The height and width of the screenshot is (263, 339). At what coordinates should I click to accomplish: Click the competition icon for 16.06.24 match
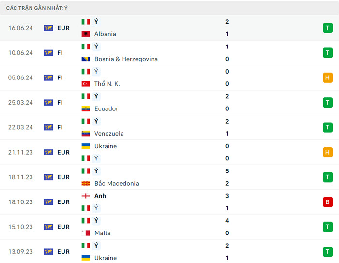pos(48,28)
